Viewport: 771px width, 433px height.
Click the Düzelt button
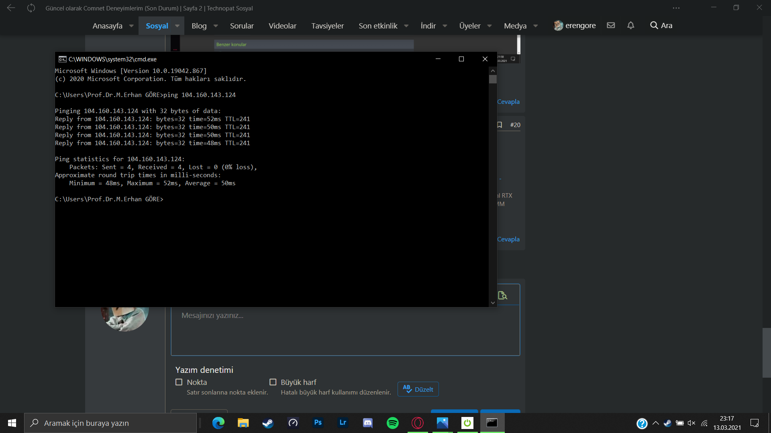pyautogui.click(x=418, y=389)
